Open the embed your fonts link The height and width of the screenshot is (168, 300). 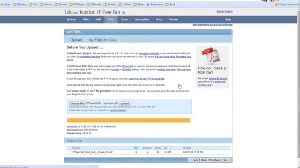tap(167, 70)
